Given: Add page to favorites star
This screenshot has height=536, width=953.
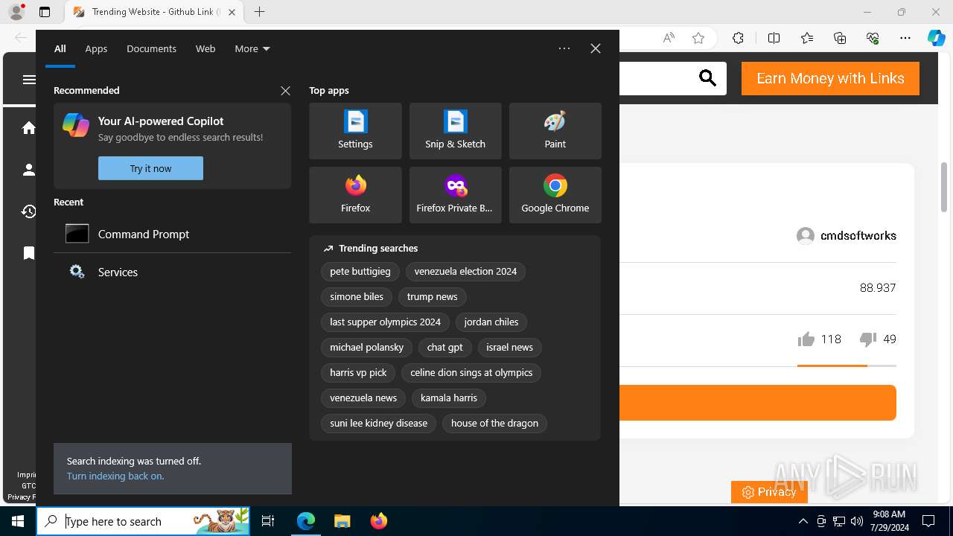Looking at the screenshot, I should (x=698, y=38).
